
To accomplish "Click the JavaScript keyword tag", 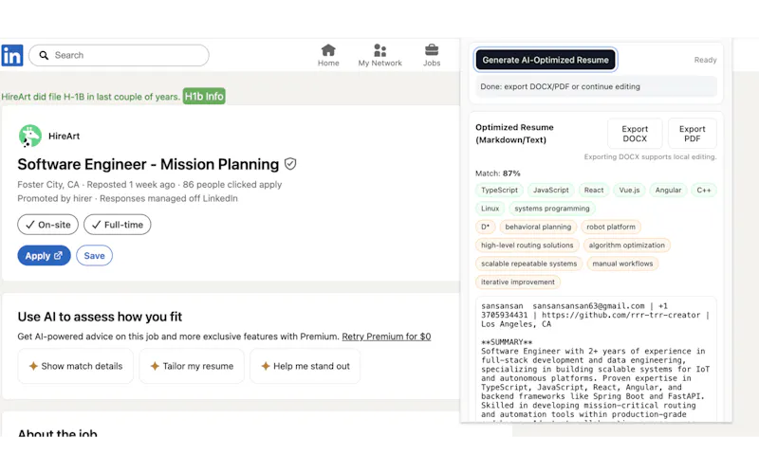I will (551, 191).
